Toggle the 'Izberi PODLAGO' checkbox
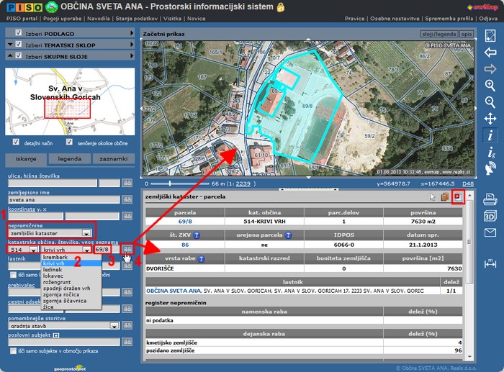The height and width of the screenshot is (372, 504). point(17,33)
